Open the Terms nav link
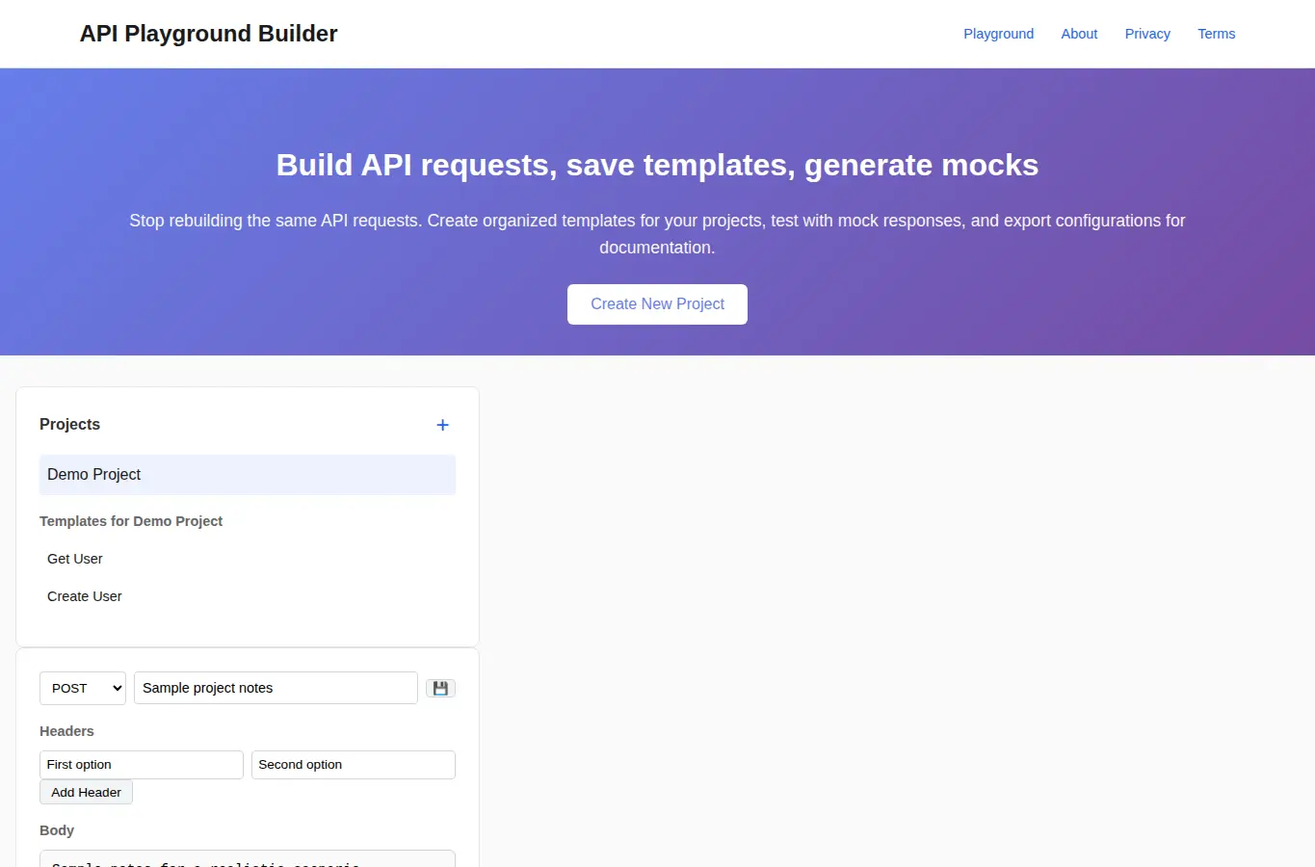The height and width of the screenshot is (867, 1315). point(1216,34)
